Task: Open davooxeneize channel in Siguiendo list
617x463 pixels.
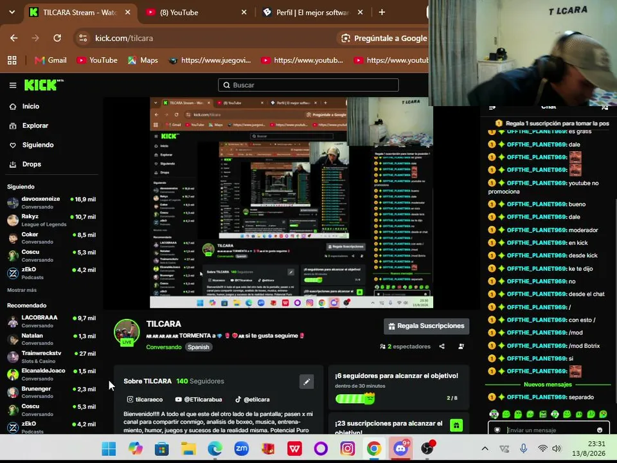Action: point(51,203)
